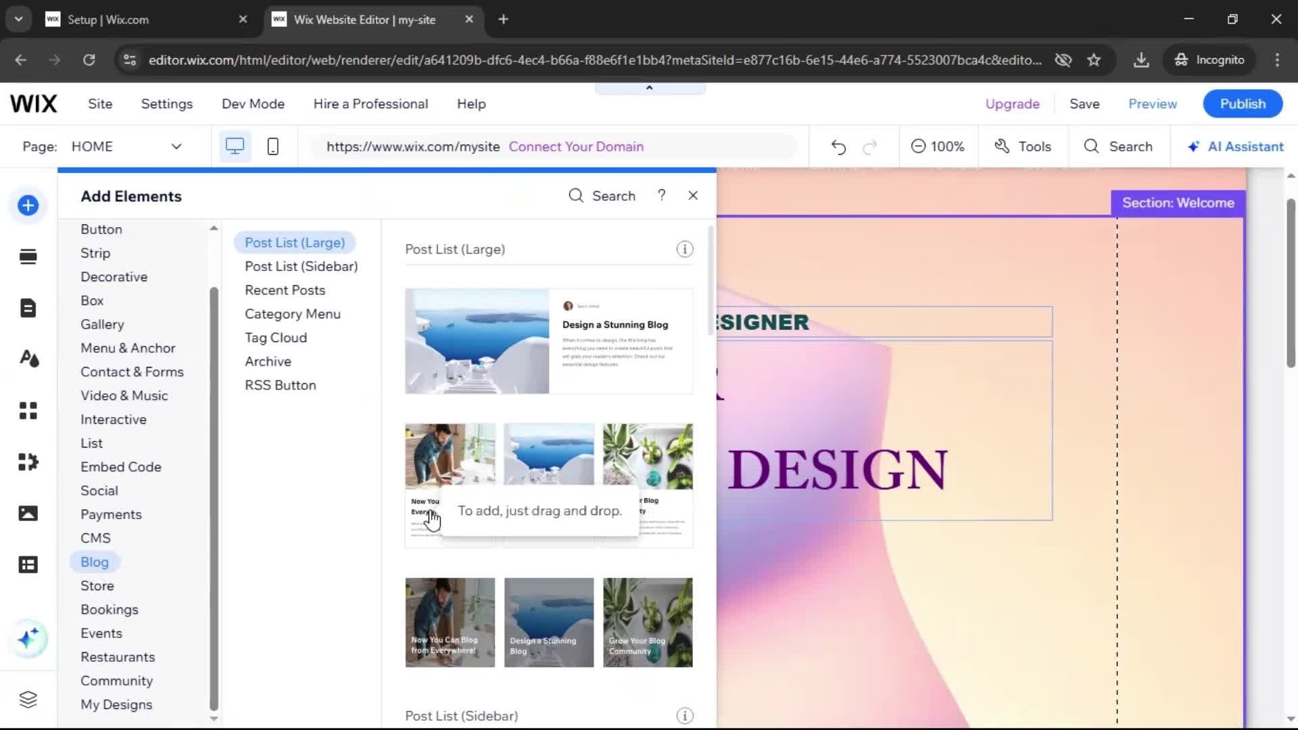Open the CMS table icon in sidebar
The image size is (1298, 730).
click(x=28, y=564)
